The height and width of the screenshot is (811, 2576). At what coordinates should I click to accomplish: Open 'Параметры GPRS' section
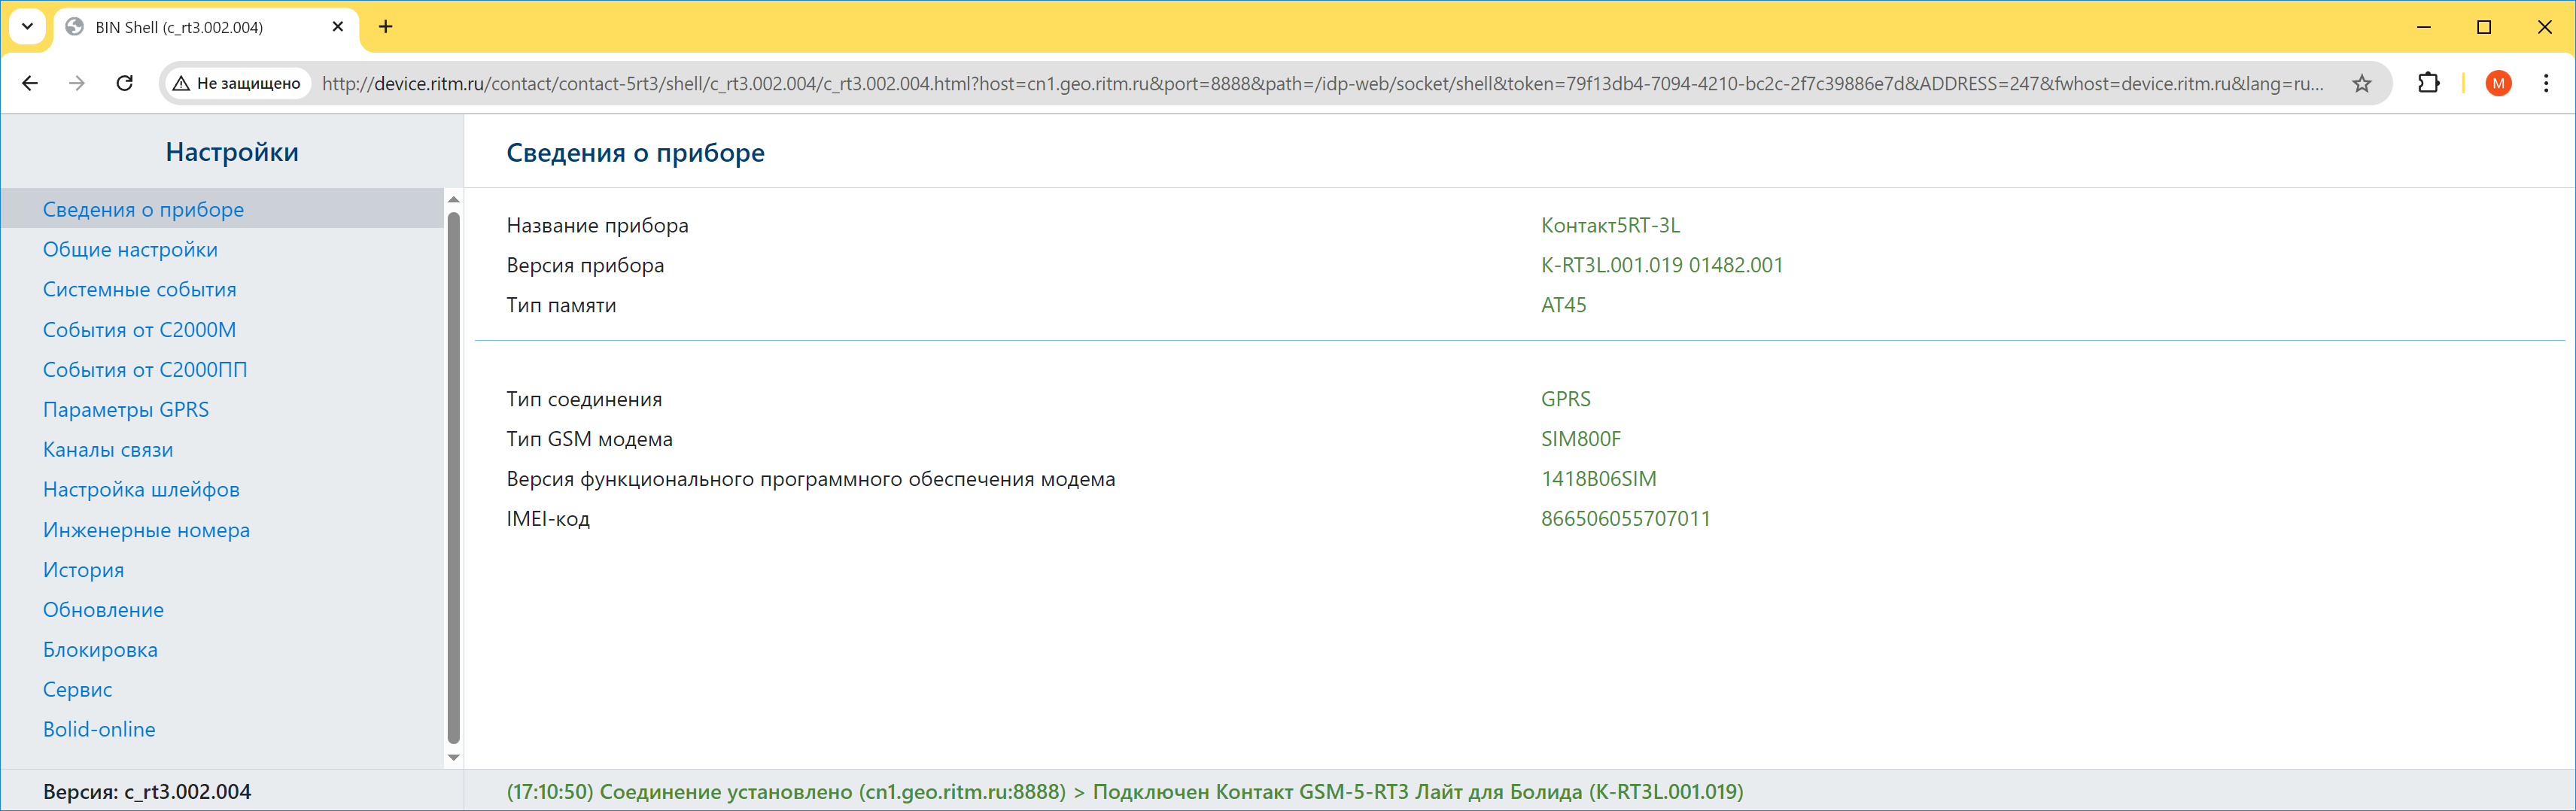[x=126, y=409]
